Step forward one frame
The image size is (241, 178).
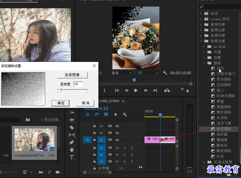(x=146, y=91)
